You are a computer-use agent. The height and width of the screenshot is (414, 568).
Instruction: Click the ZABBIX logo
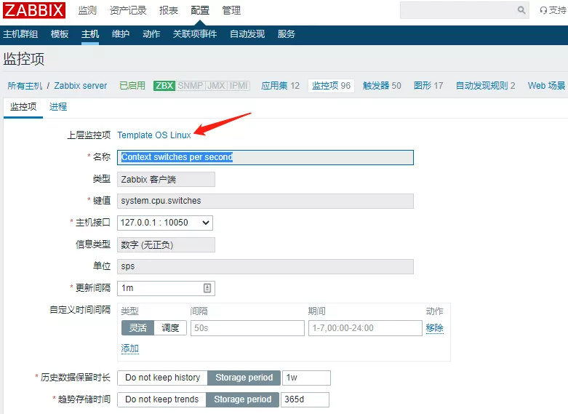tap(34, 10)
